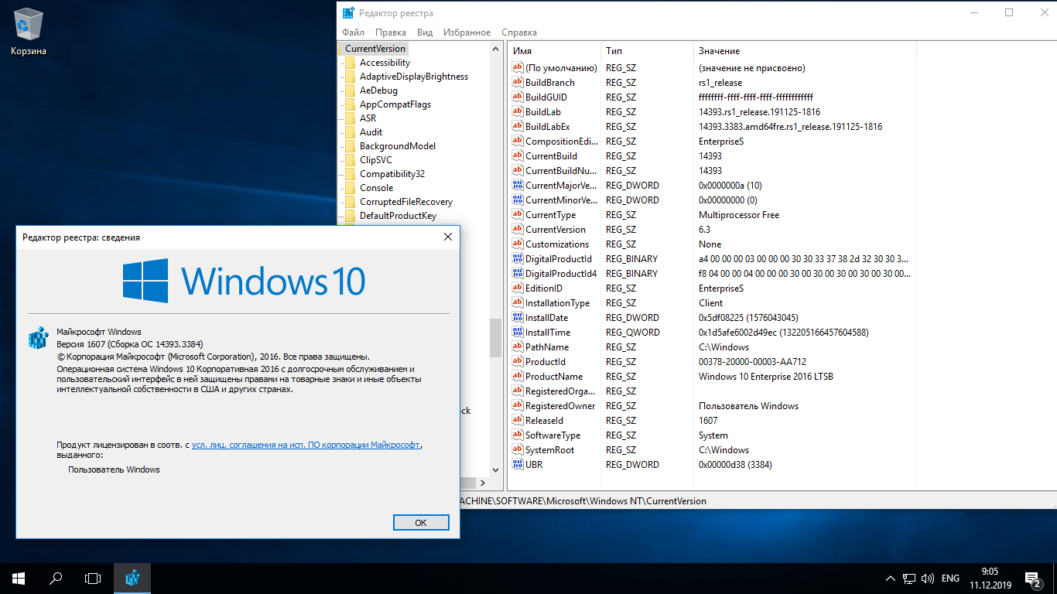Select the PathName entry

click(547, 347)
